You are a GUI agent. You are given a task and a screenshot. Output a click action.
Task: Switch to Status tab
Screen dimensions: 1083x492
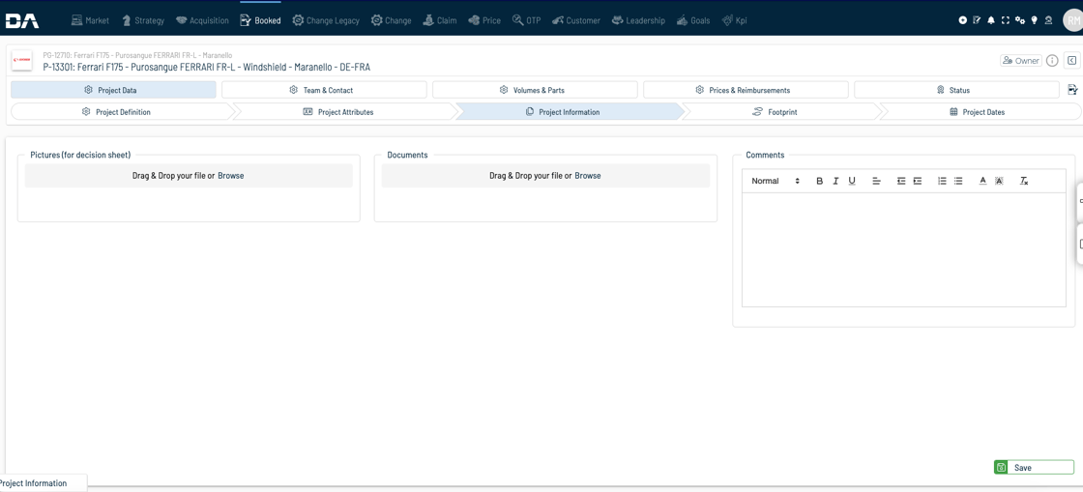coord(956,90)
